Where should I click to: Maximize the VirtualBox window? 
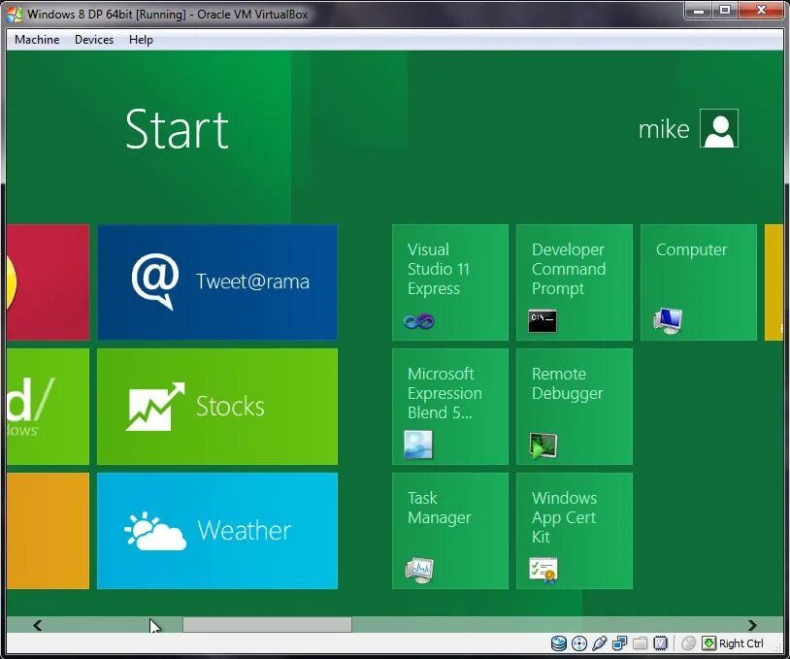[725, 10]
